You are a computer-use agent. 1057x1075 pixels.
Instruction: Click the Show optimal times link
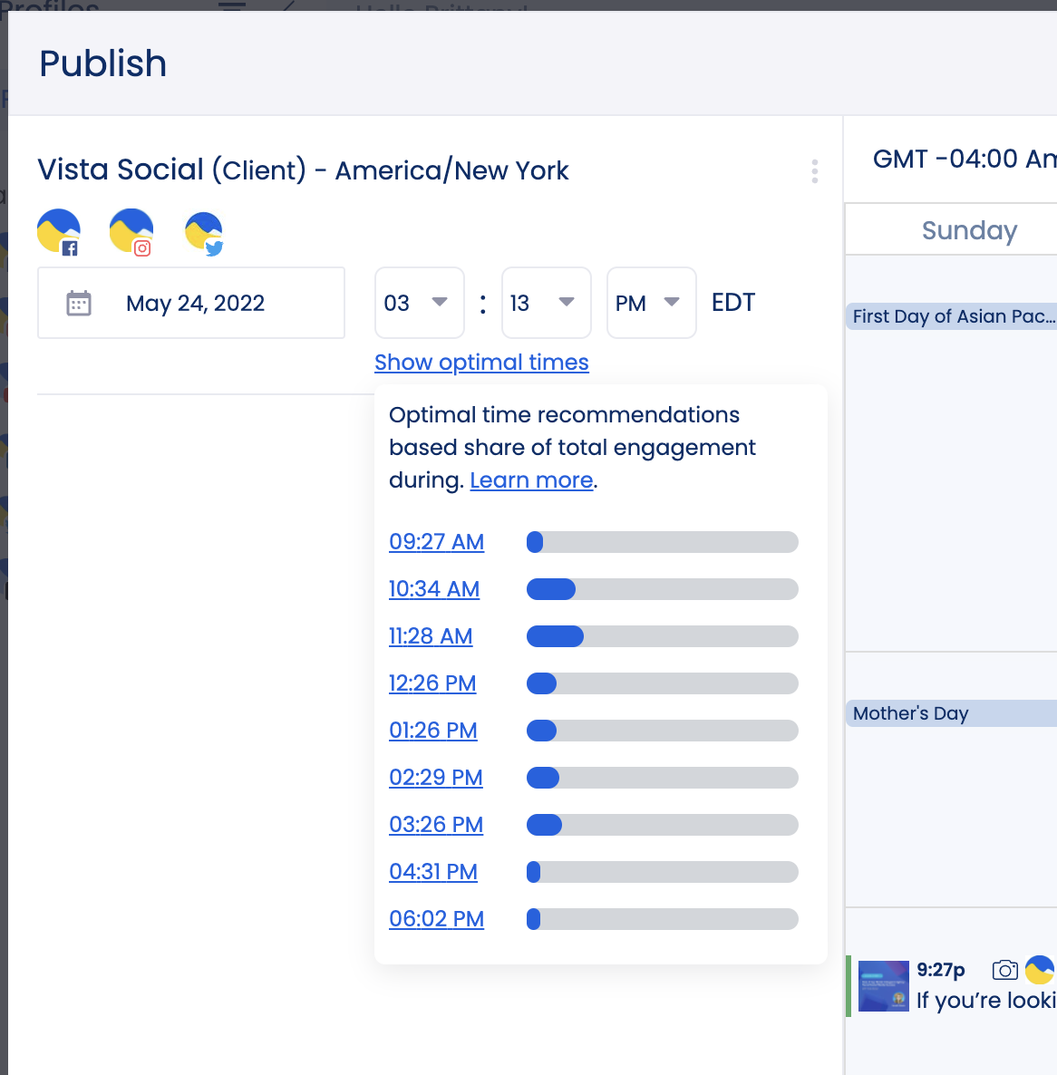tap(481, 362)
